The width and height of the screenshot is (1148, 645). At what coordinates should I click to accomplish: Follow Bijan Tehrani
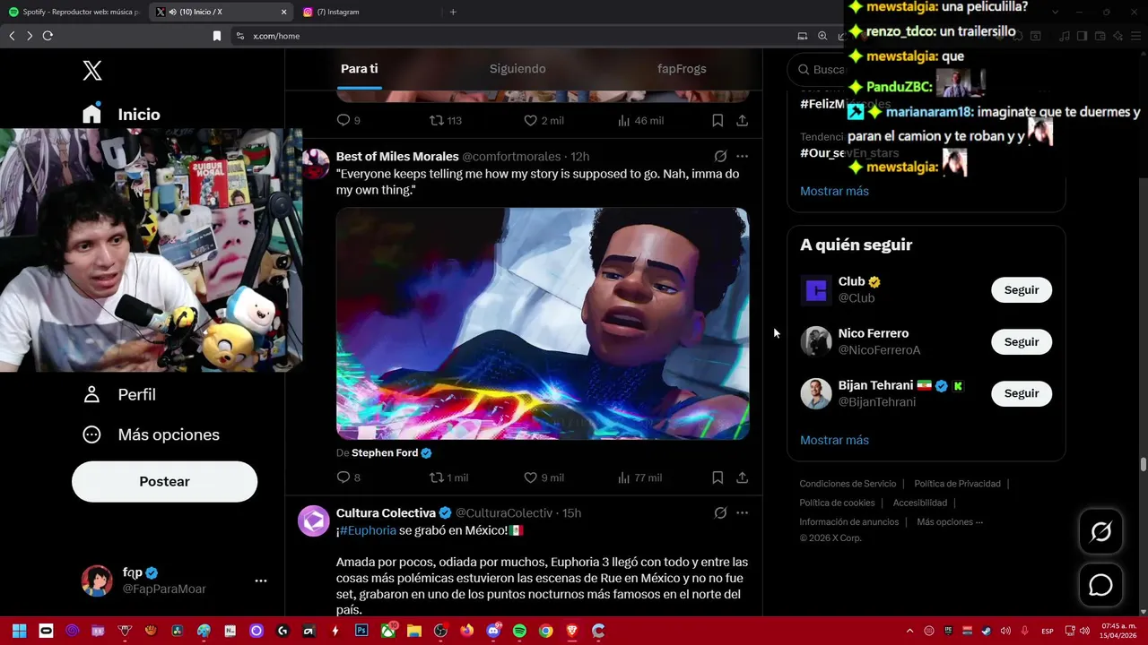1022,393
